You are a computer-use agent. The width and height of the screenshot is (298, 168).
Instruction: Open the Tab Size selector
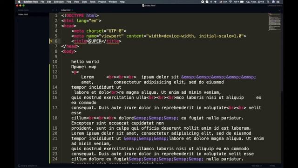pos(257,166)
